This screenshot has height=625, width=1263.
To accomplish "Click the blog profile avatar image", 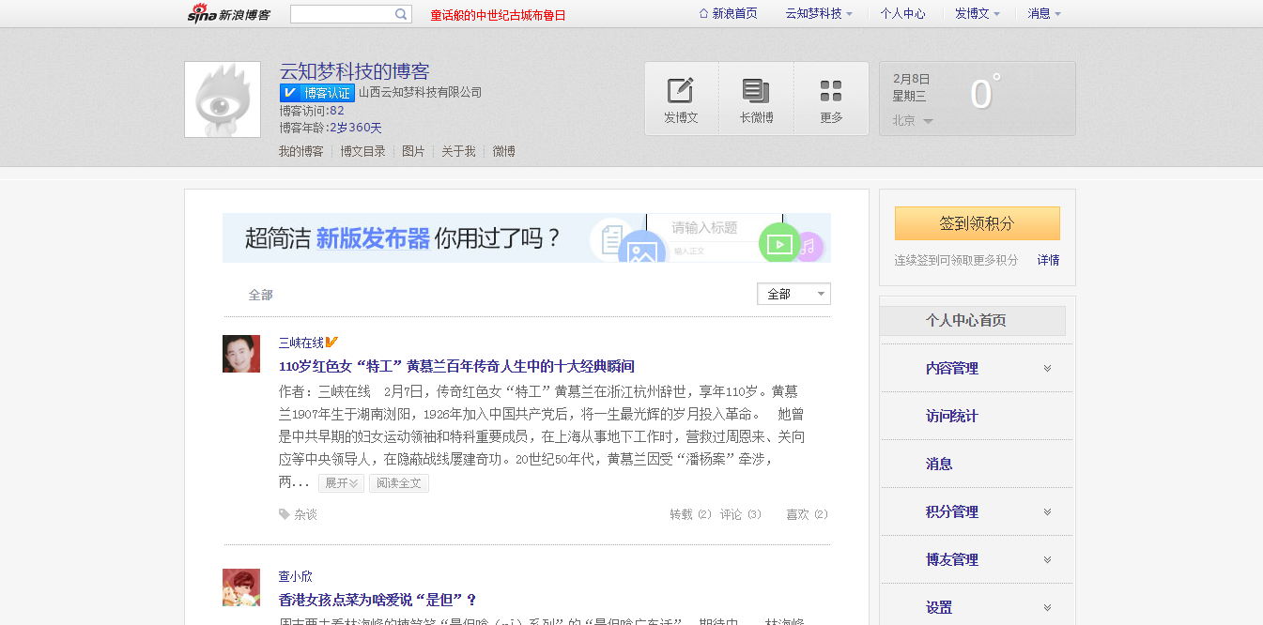I will pos(223,99).
